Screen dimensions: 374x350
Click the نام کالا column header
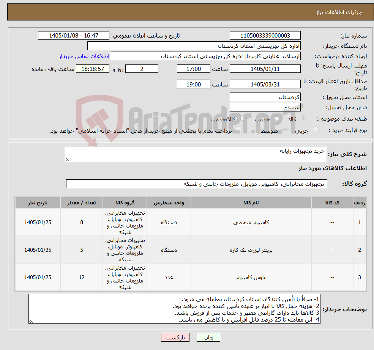coord(251,202)
